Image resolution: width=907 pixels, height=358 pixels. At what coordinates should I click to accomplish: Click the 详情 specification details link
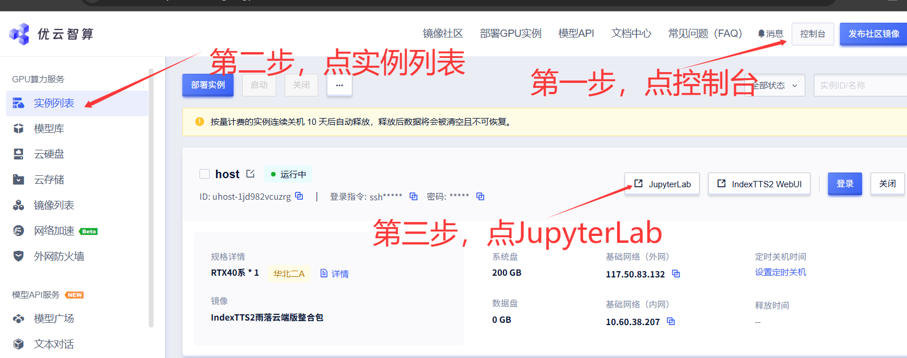[x=335, y=274]
